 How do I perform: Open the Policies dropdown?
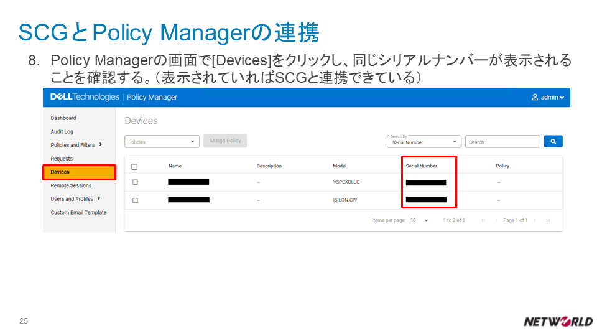coord(162,142)
